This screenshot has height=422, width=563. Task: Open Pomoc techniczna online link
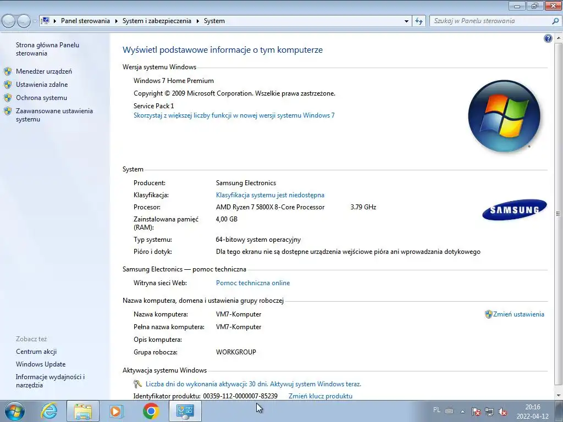[x=253, y=283]
